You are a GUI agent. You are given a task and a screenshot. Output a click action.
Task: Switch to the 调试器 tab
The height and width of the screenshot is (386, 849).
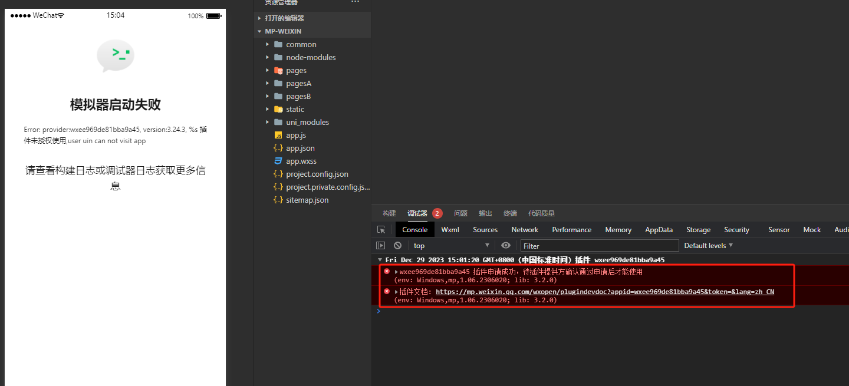click(417, 213)
